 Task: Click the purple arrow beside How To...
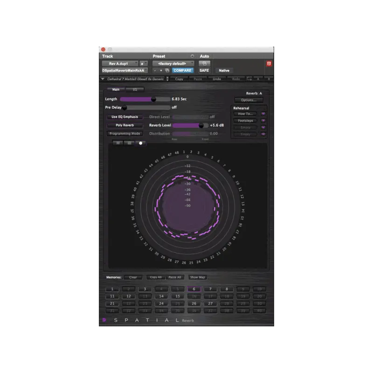263,114
